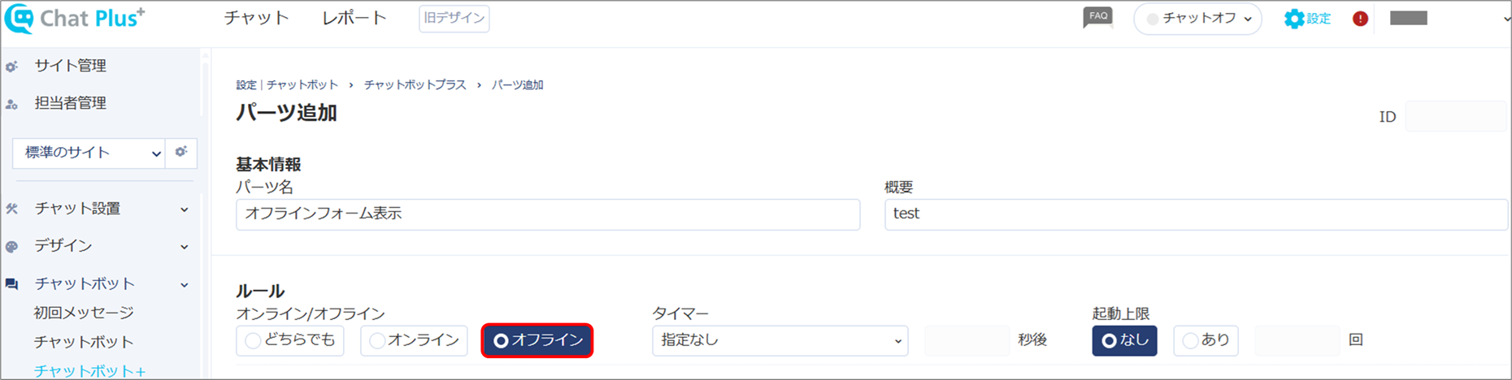
Task: Click the Chat Plus logo icon
Action: coord(20,18)
